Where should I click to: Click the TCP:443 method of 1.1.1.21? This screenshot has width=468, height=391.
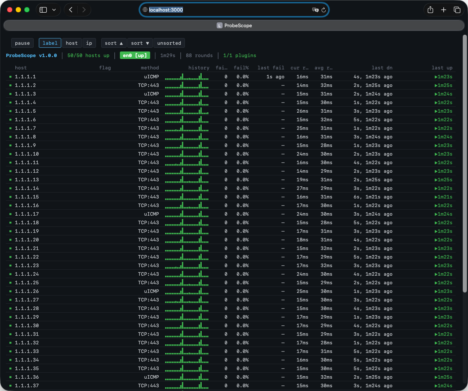pos(148,248)
